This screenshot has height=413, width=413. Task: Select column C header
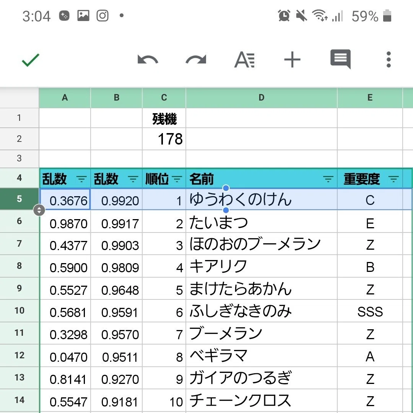(164, 98)
